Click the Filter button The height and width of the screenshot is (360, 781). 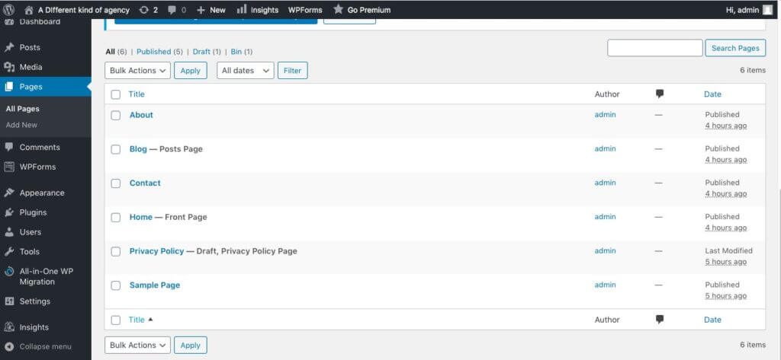(292, 71)
